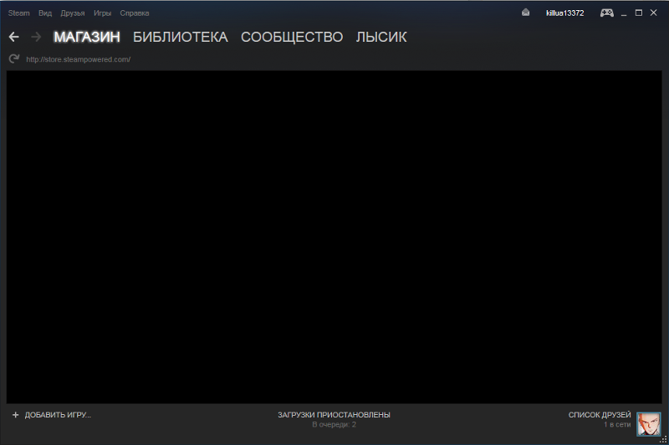Switch to the СООБЩЕСТВО tab

(x=292, y=37)
